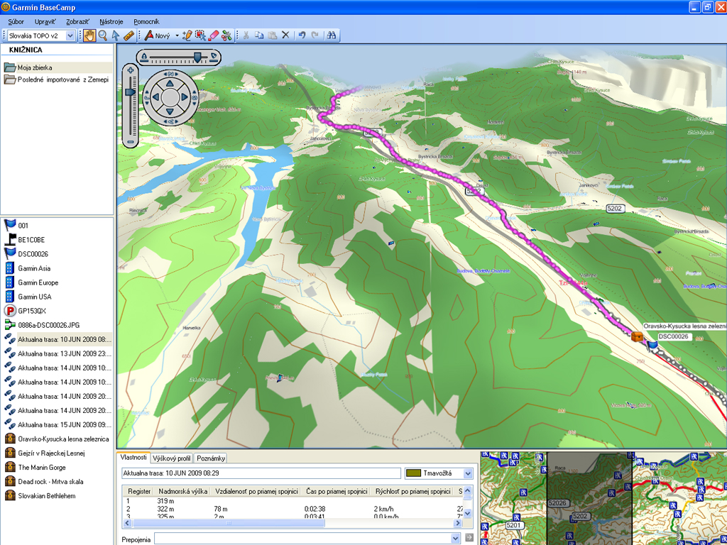727x545 pixels.
Task: Open the Nástroje menu
Action: [x=110, y=22]
